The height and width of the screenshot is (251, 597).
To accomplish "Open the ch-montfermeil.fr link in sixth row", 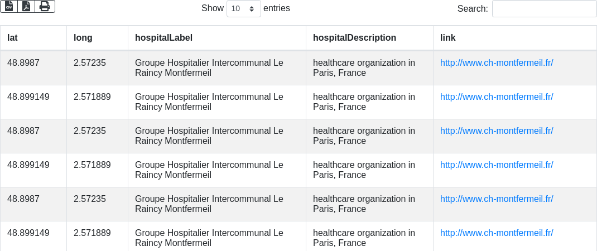I will pyautogui.click(x=497, y=233).
